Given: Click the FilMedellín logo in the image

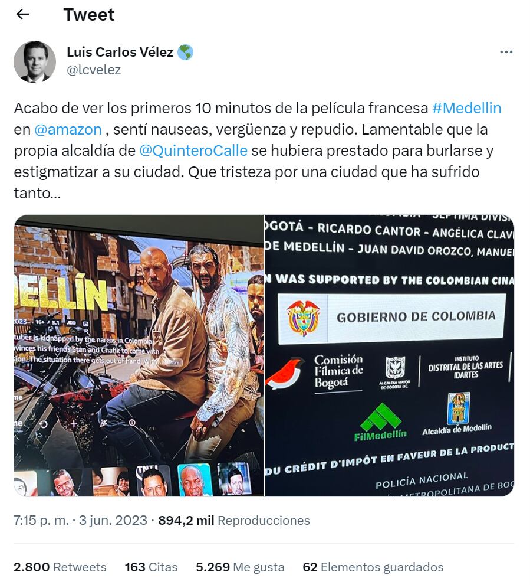Looking at the screenshot, I should tap(380, 422).
